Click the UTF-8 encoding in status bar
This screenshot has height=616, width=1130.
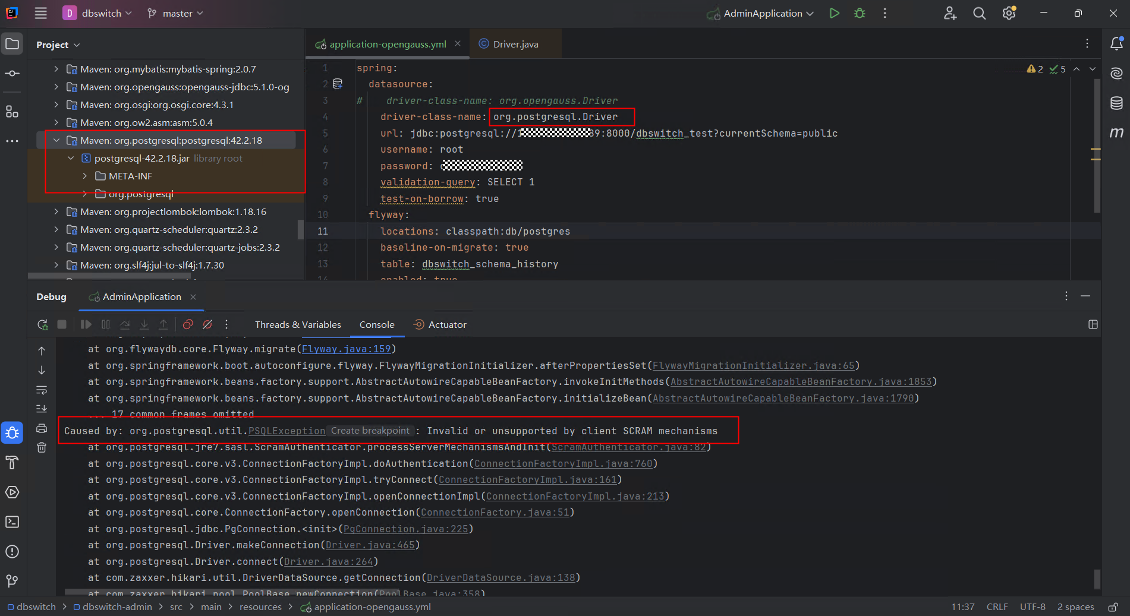click(x=1033, y=607)
